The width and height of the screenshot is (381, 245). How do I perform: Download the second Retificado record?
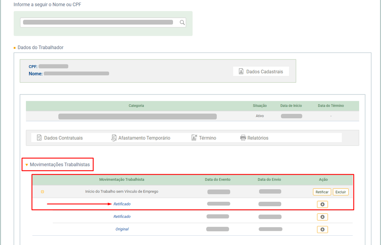click(x=322, y=217)
